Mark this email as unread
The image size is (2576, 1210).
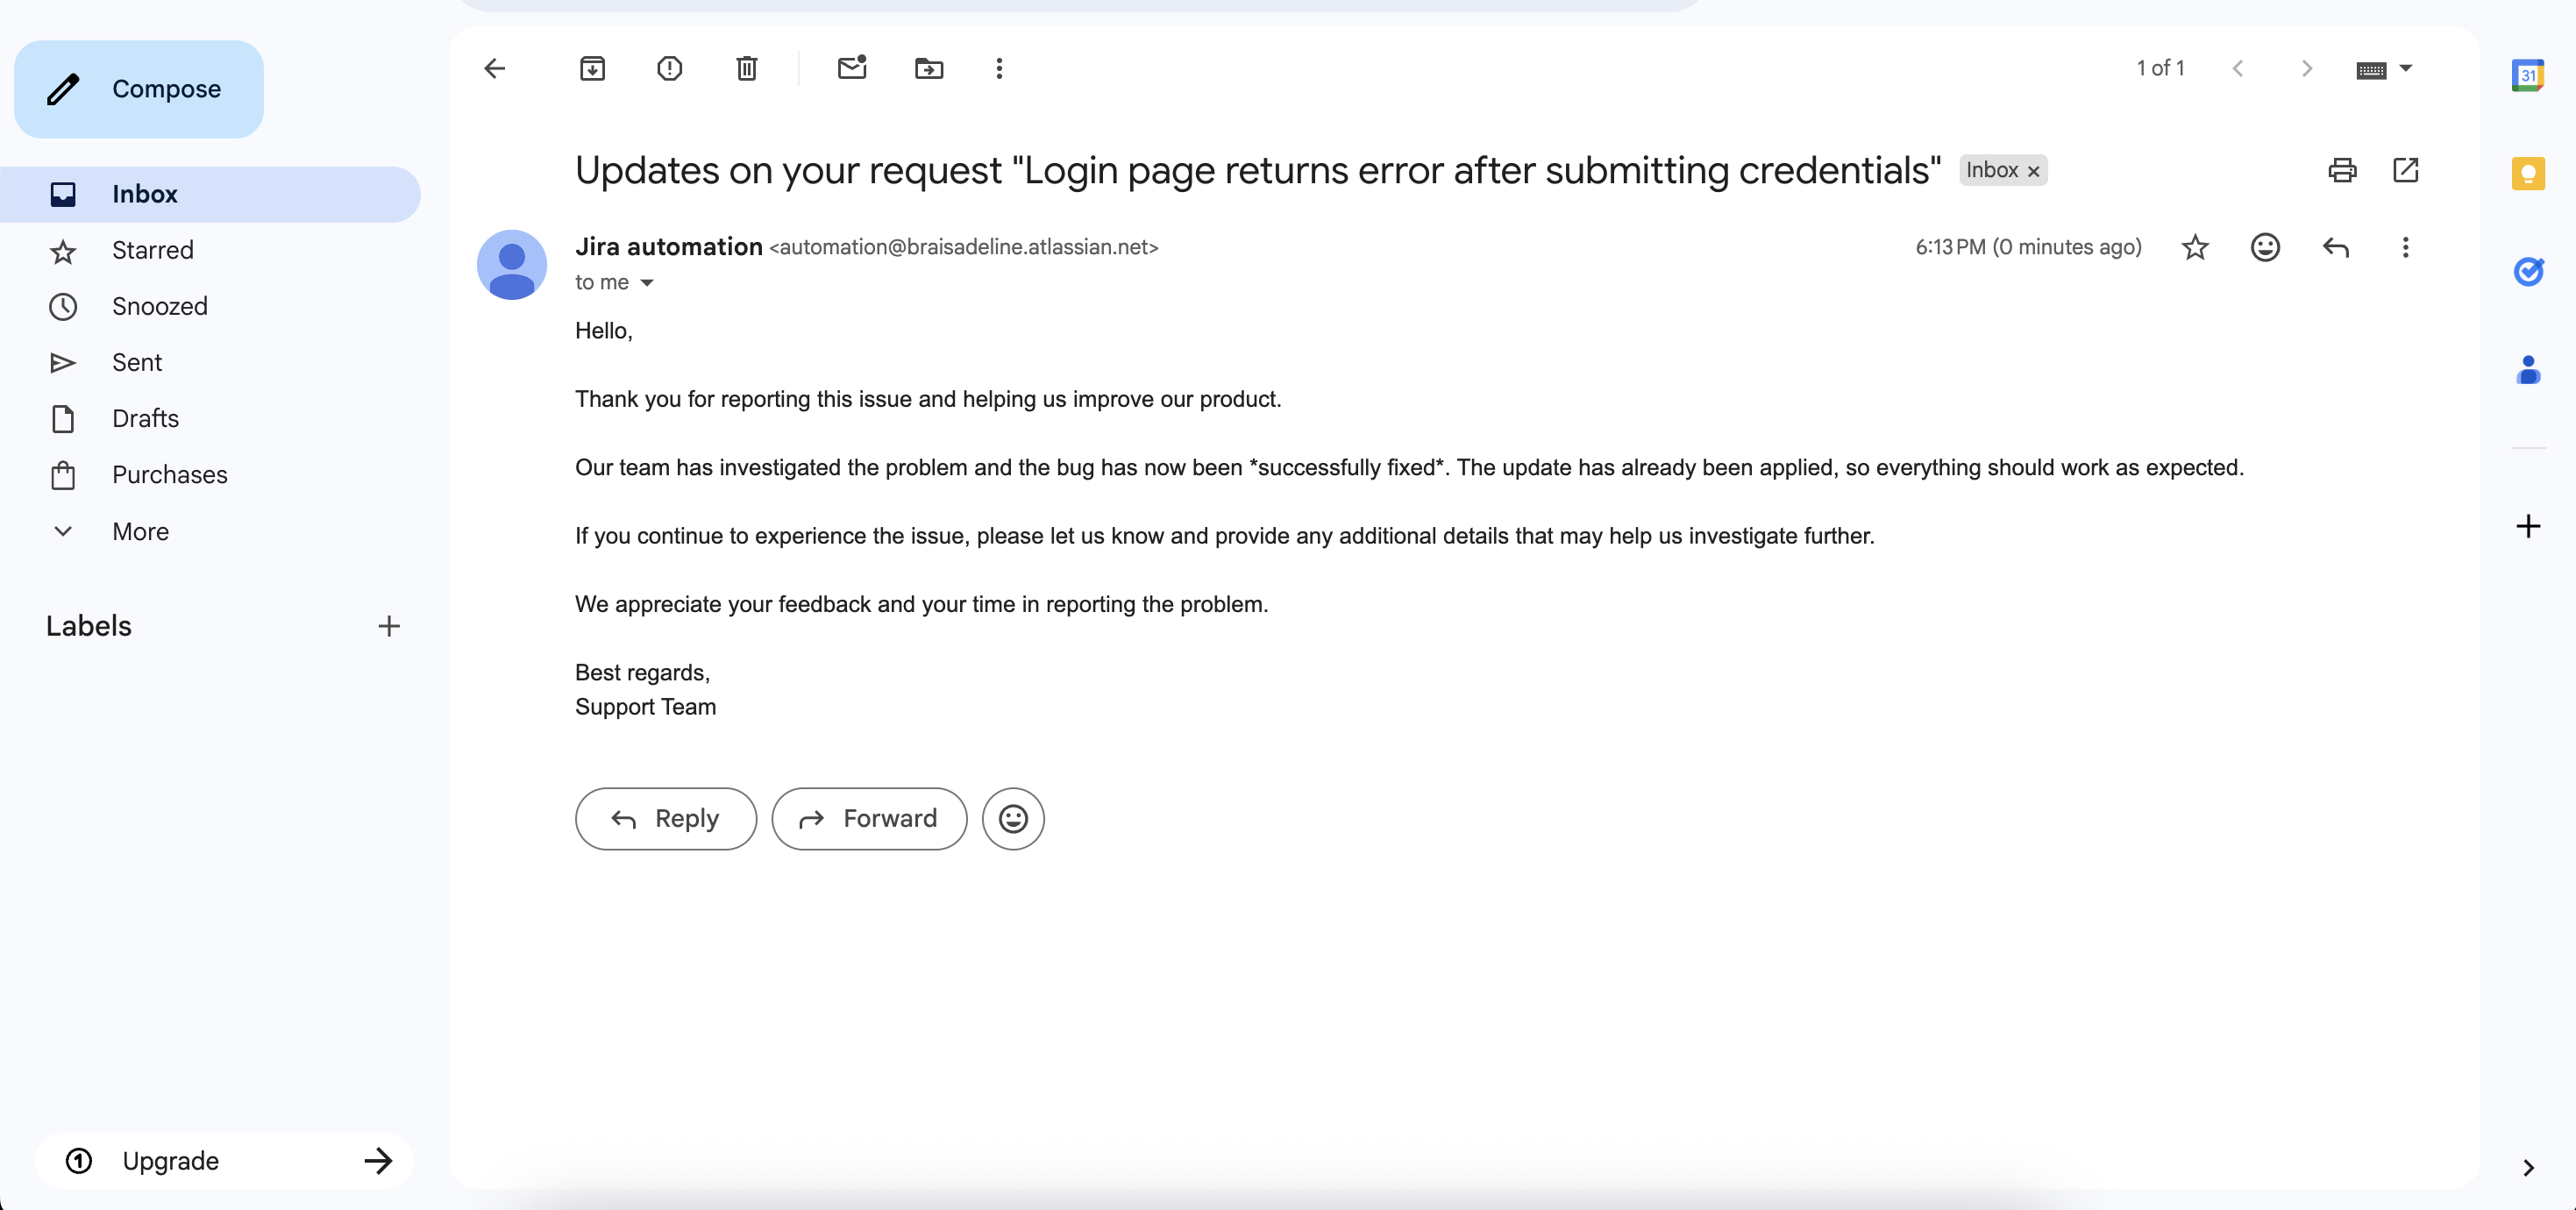[851, 68]
